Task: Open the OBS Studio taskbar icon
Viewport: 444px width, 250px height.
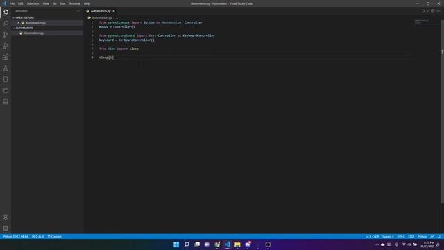Action: tap(268, 244)
